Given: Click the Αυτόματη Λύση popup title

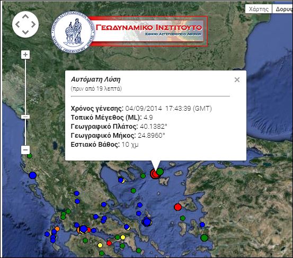Looking at the screenshot, I should coord(96,79).
